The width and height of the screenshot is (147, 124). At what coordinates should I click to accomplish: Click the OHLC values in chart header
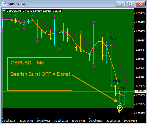pyautogui.click(x=42, y=11)
